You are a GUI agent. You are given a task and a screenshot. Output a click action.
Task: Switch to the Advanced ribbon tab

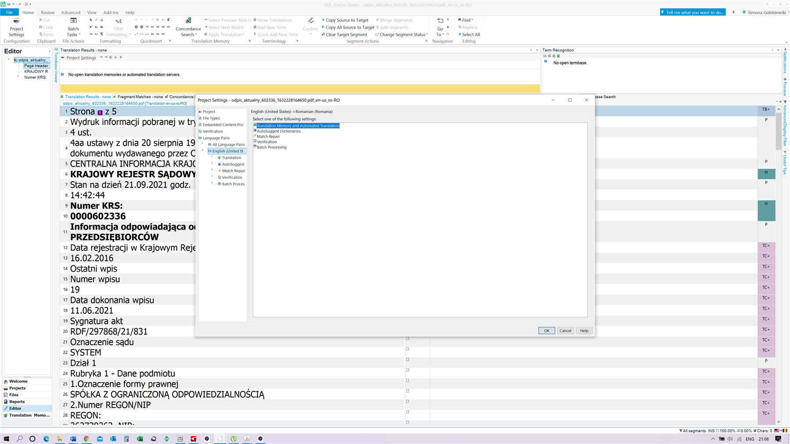pyautogui.click(x=71, y=12)
